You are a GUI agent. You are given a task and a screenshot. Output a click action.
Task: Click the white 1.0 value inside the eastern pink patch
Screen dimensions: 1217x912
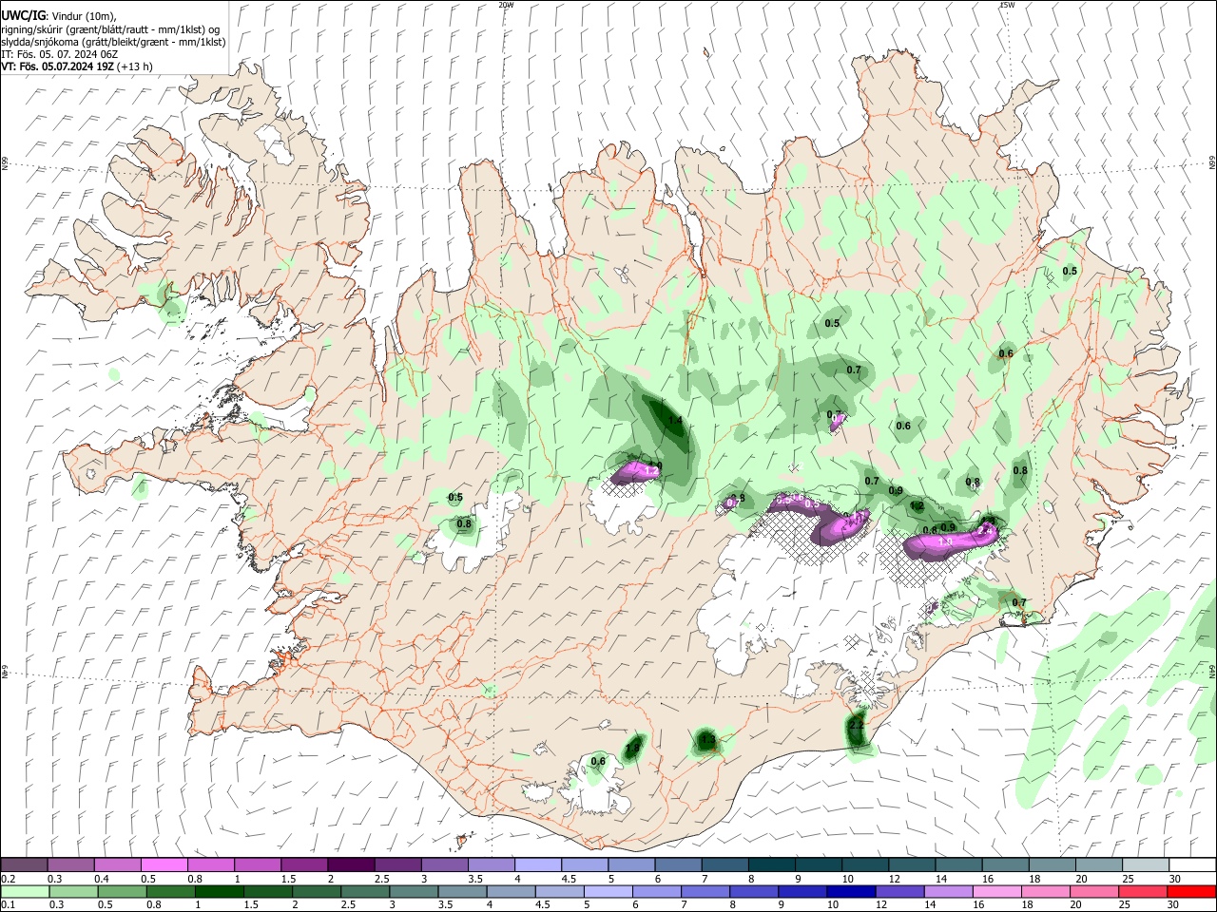click(x=945, y=541)
